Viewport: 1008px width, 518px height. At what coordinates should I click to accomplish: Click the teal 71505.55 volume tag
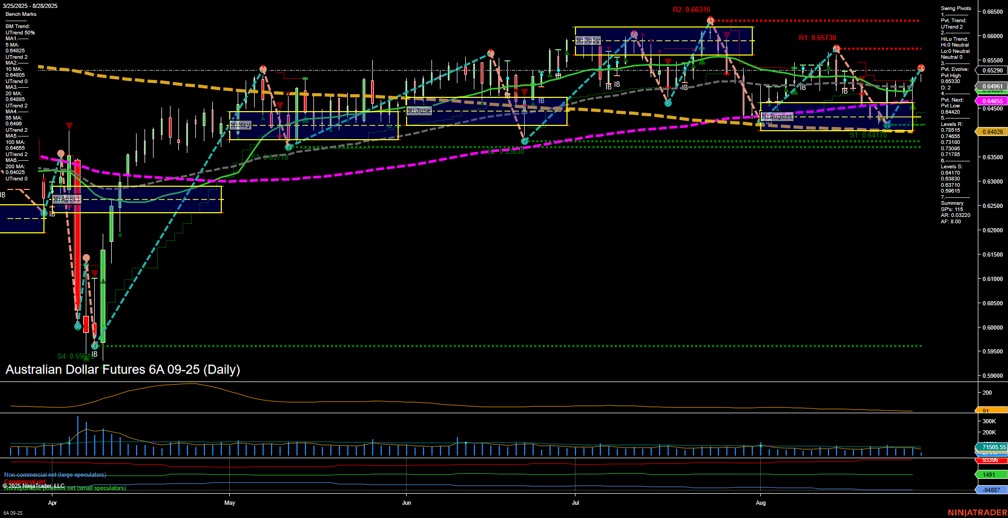point(992,447)
